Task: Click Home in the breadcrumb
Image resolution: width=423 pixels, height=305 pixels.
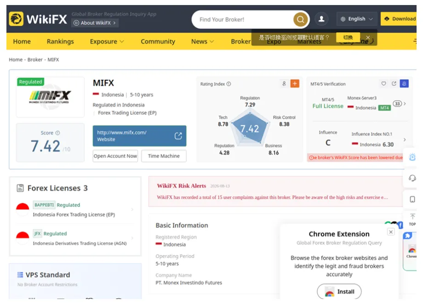Action: 16,60
